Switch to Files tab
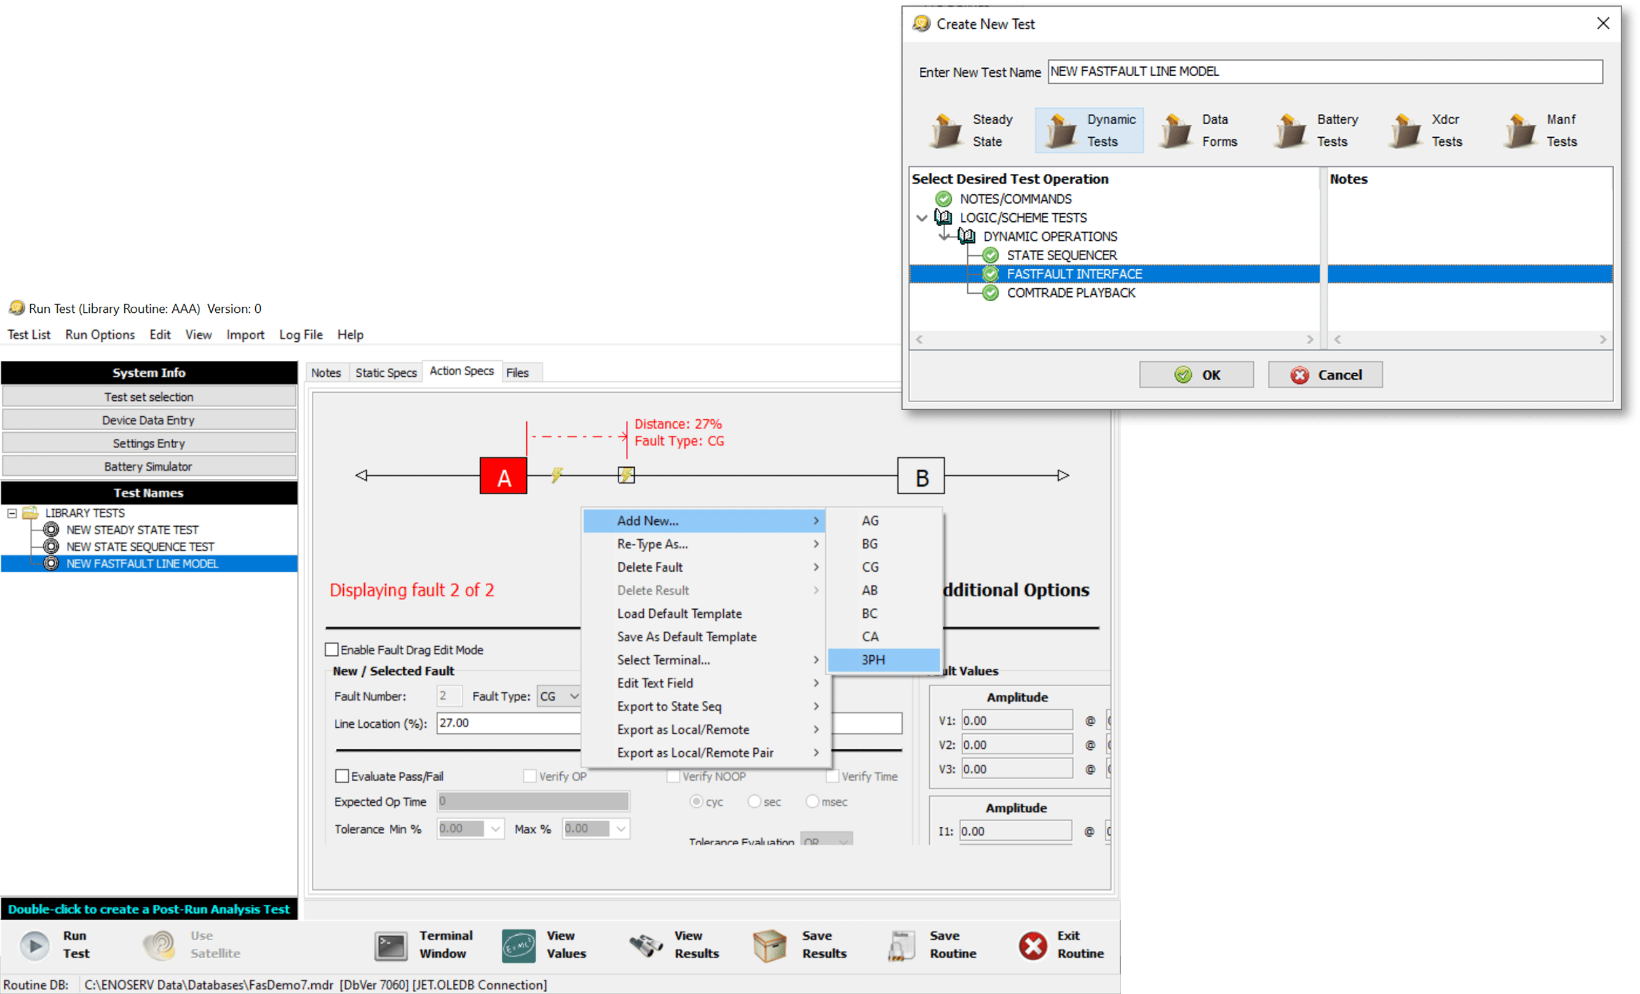This screenshot has height=994, width=1640. 517,373
